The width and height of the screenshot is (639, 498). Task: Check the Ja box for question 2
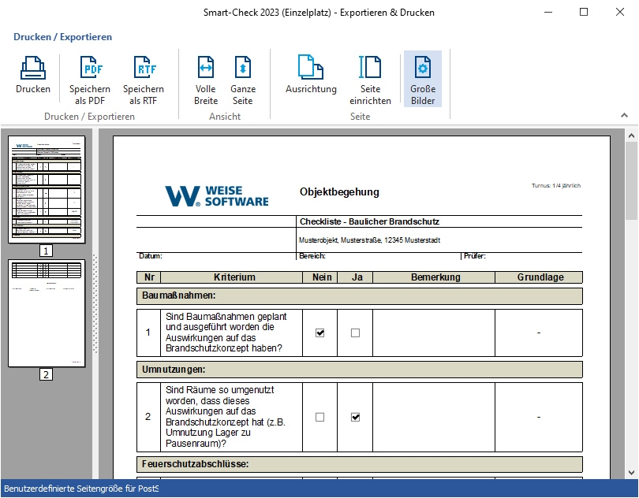coord(355,418)
